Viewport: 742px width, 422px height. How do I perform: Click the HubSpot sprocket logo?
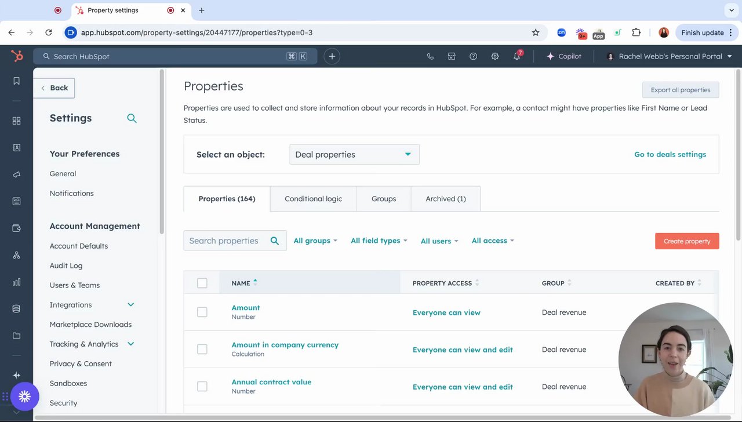(17, 56)
